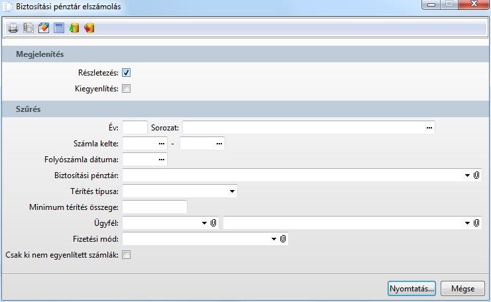Click the Nyomtatás... button
The image size is (491, 302).
[411, 289]
